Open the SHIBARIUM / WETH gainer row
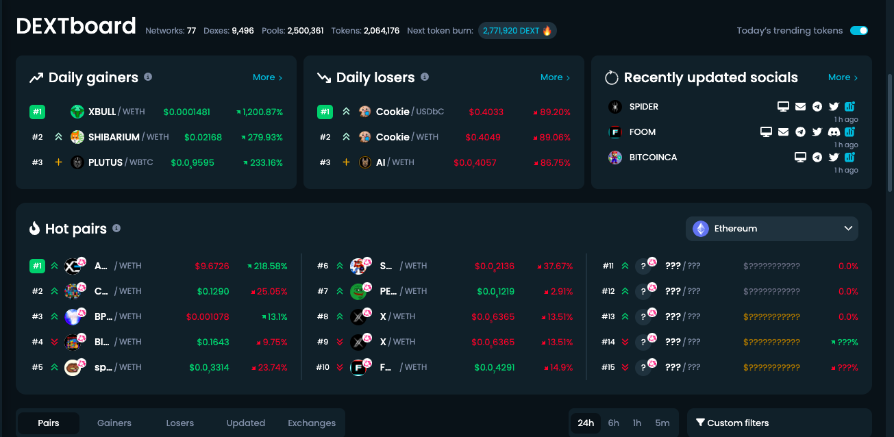This screenshot has width=894, height=437. pos(156,137)
